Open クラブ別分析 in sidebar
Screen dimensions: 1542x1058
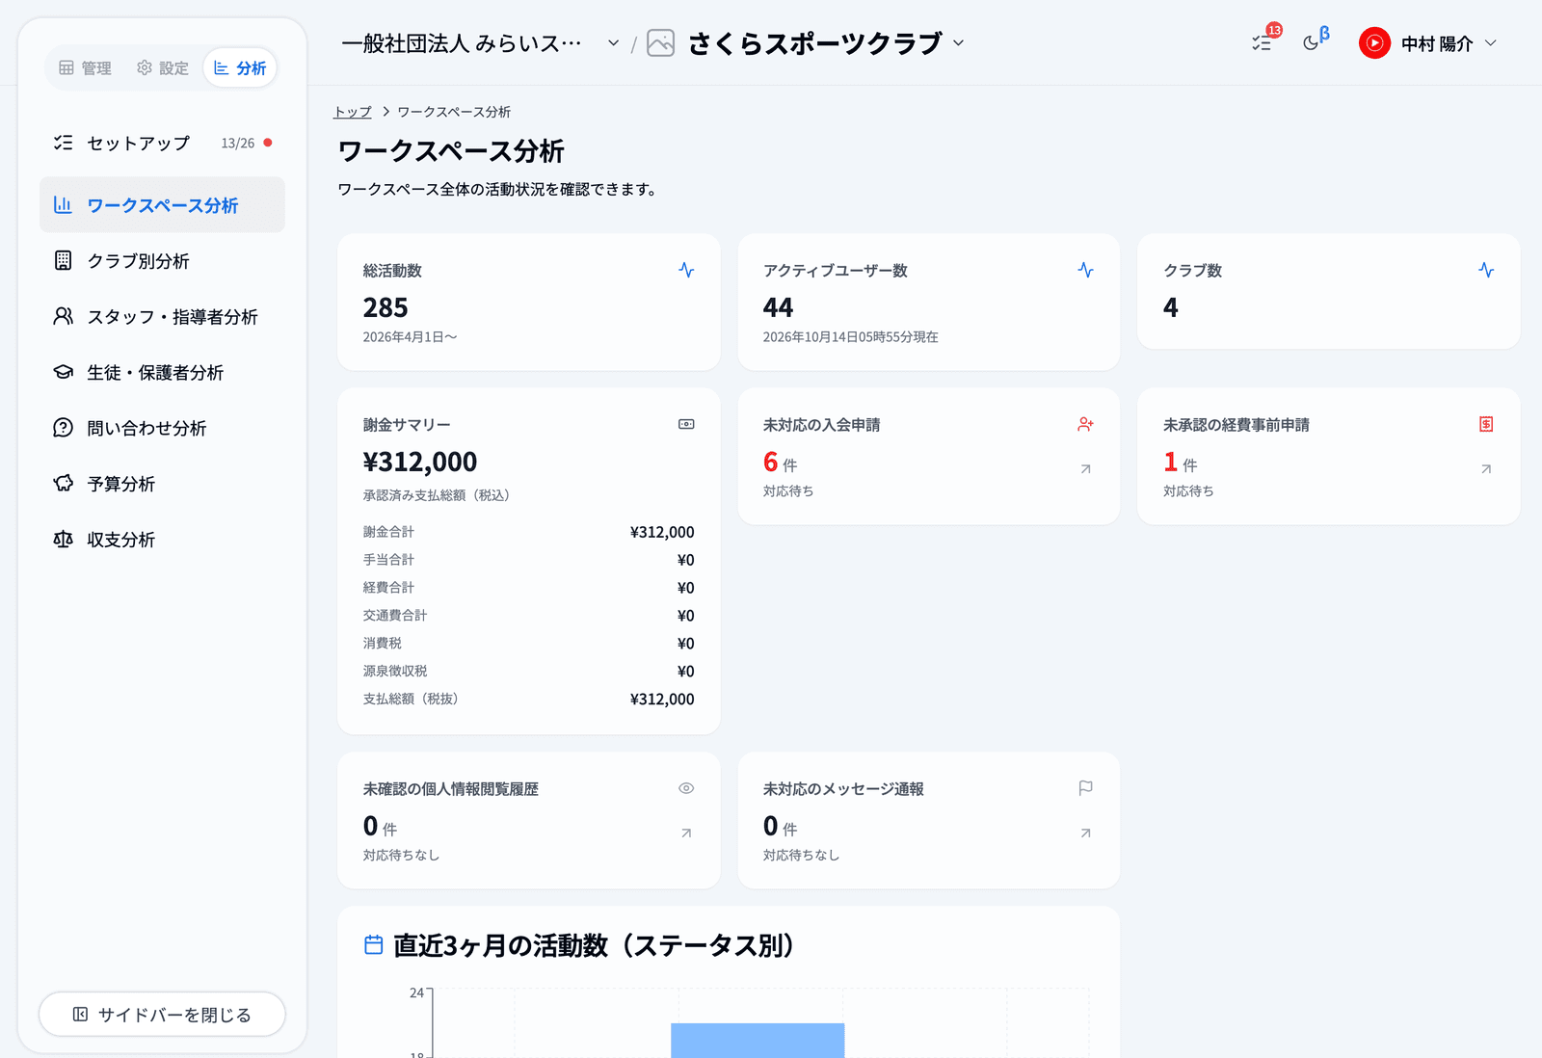tap(162, 261)
